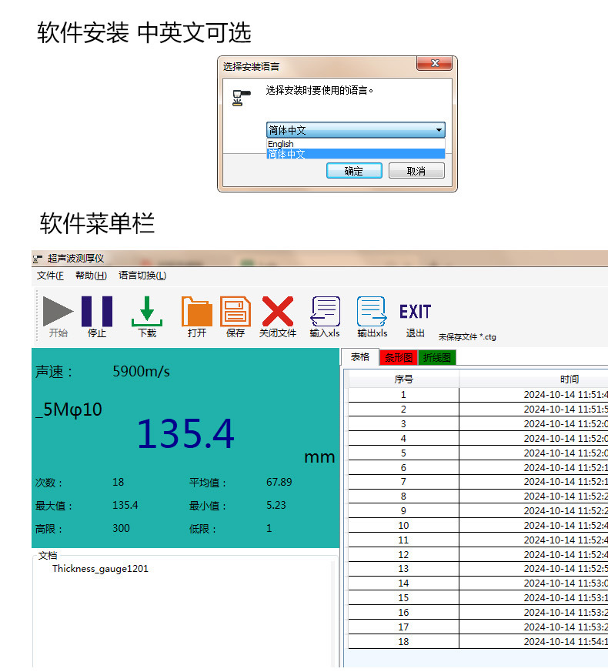Select table row with 序号 7
Image resolution: width=608 pixels, height=672 pixels.
[x=478, y=482]
